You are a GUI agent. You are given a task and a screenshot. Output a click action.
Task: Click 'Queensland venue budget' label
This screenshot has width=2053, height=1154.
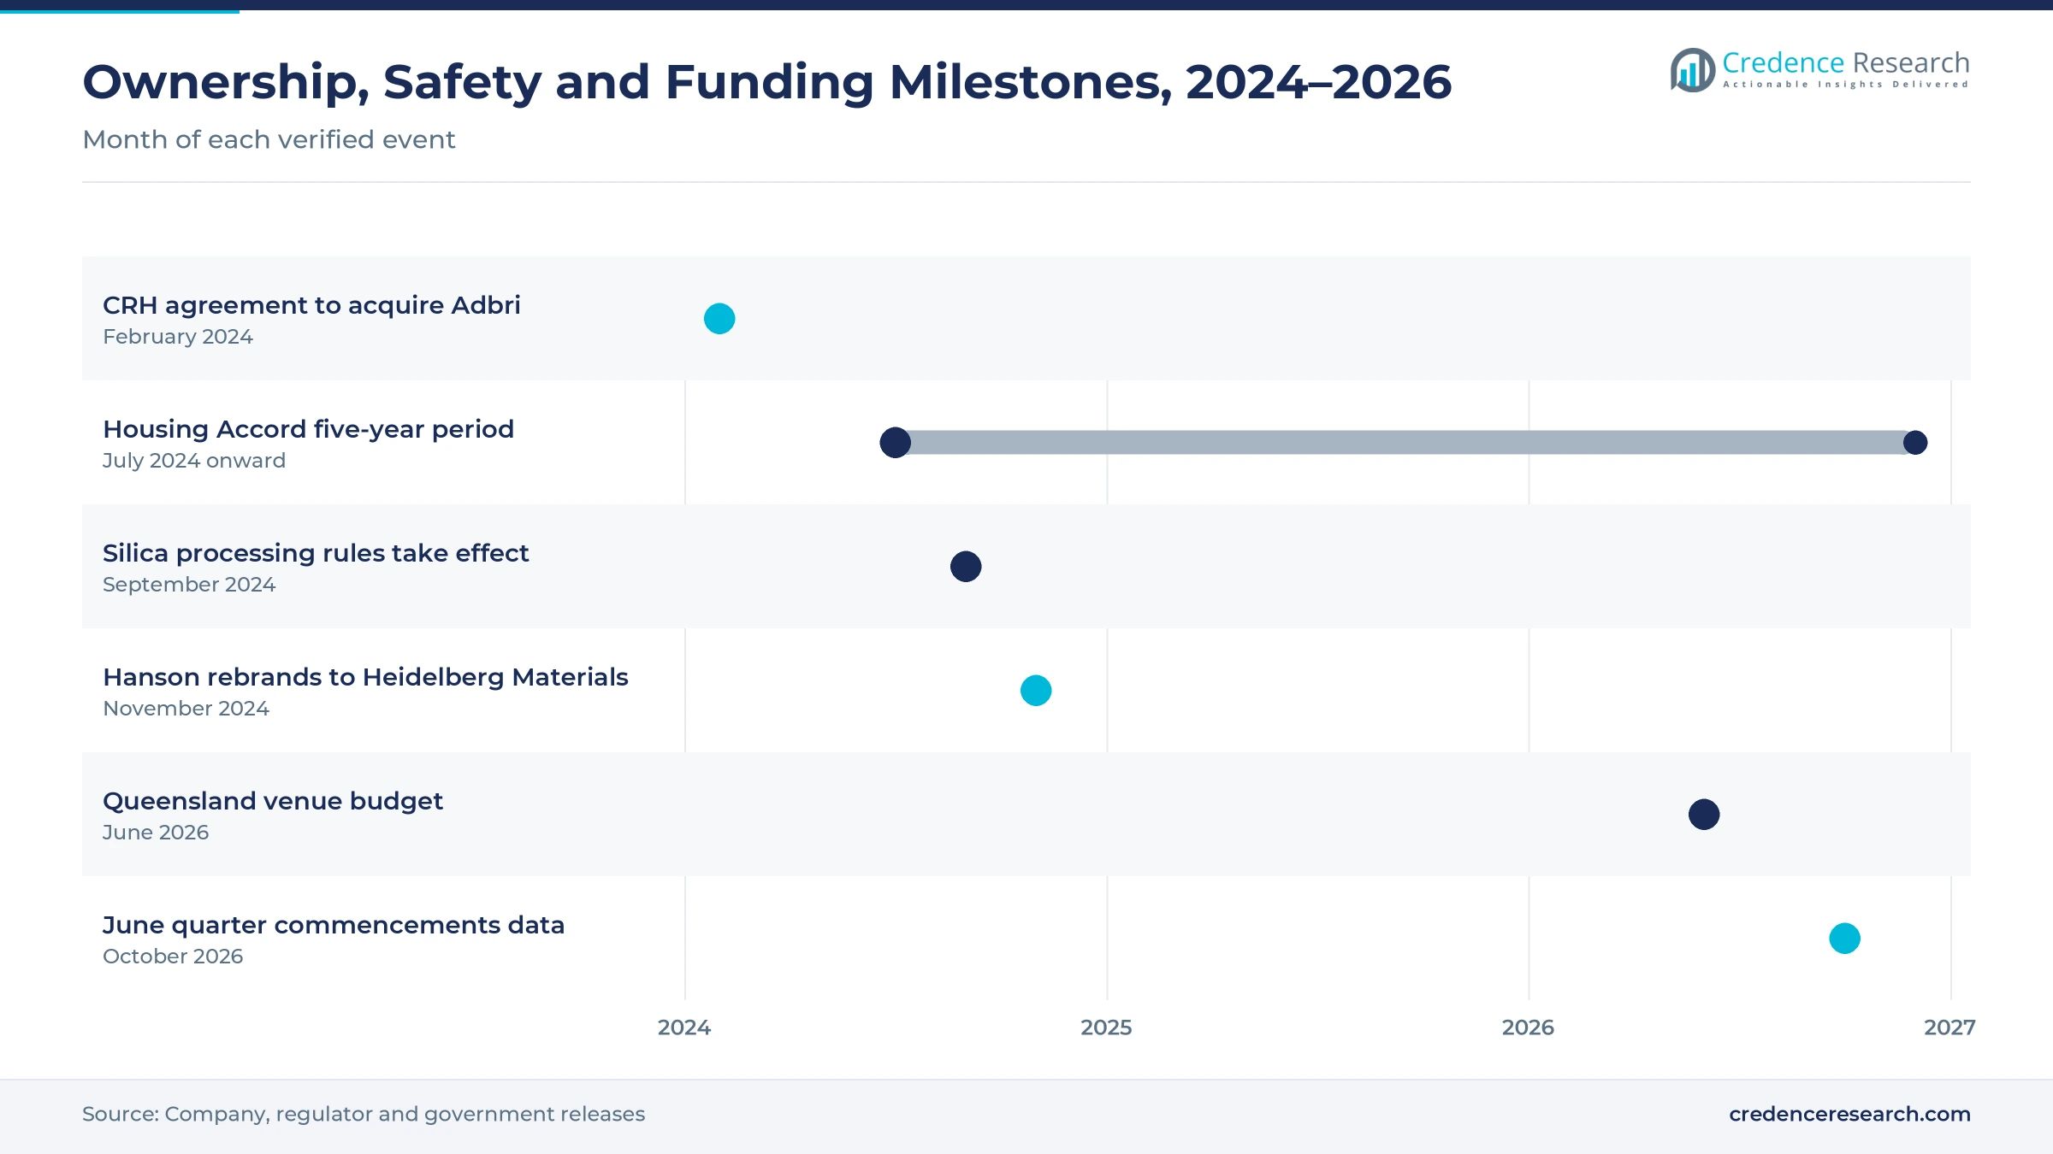click(x=273, y=801)
